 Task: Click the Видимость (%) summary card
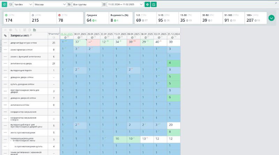(x=121, y=18)
